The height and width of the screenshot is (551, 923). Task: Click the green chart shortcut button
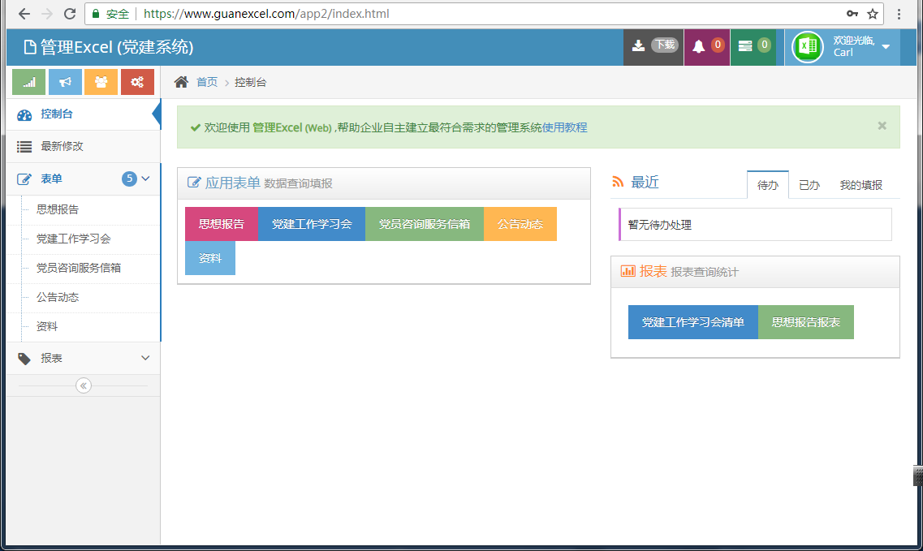click(x=29, y=82)
